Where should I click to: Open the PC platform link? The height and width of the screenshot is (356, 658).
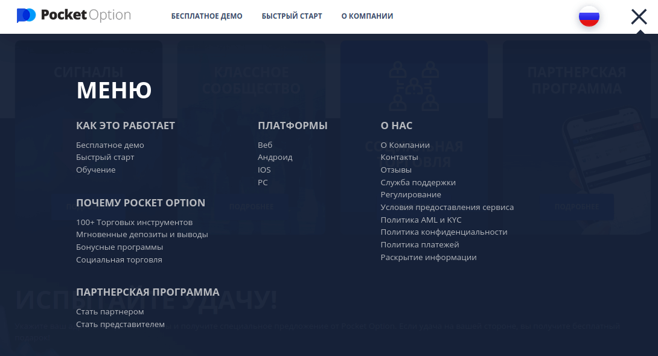(x=263, y=183)
